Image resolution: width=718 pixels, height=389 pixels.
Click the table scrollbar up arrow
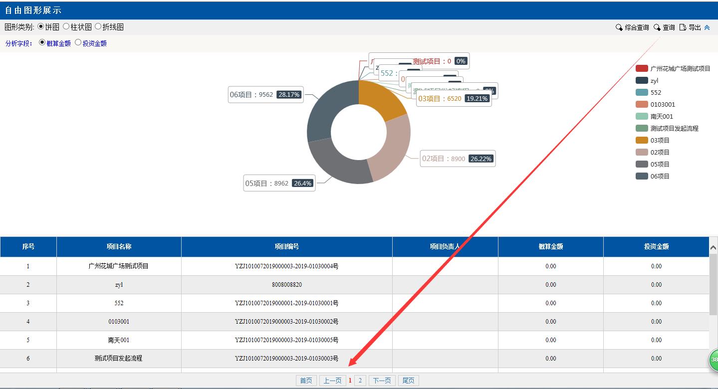713,247
